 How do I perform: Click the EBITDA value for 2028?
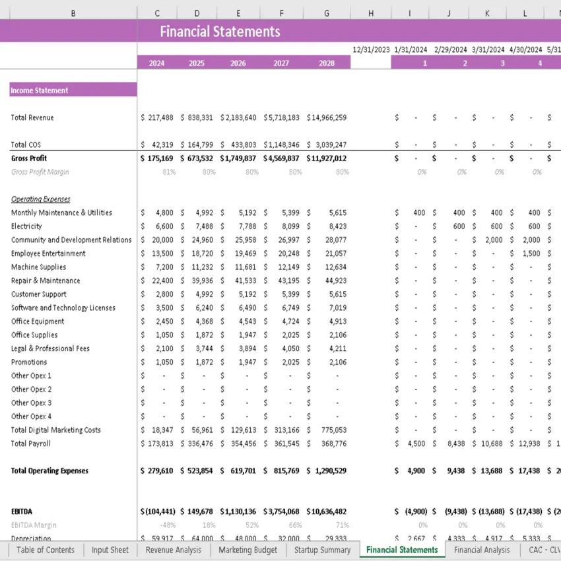click(326, 511)
